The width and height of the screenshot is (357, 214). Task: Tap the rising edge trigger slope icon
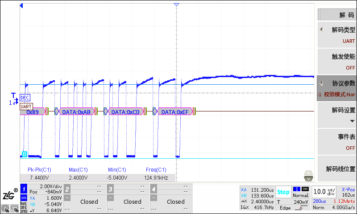pos(301,208)
